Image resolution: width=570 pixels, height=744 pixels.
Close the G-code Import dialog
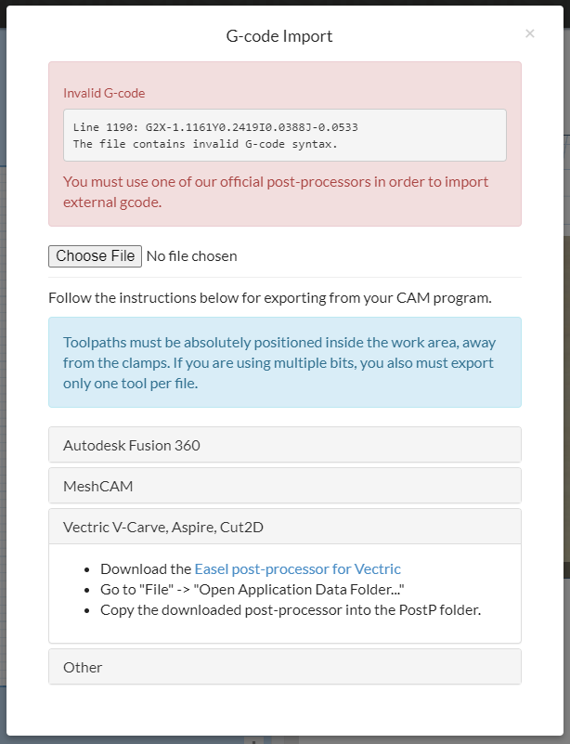pyautogui.click(x=530, y=33)
